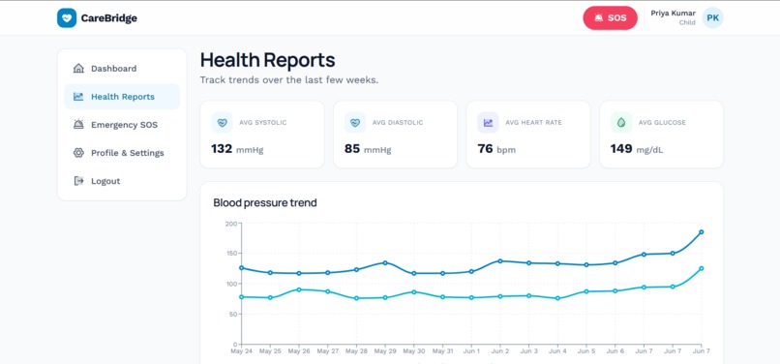
Task: Click the Jun 1 axis label
Action: (x=471, y=351)
